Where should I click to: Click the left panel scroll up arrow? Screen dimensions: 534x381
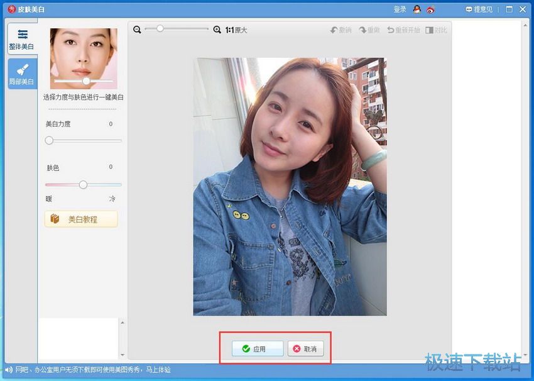(x=123, y=323)
